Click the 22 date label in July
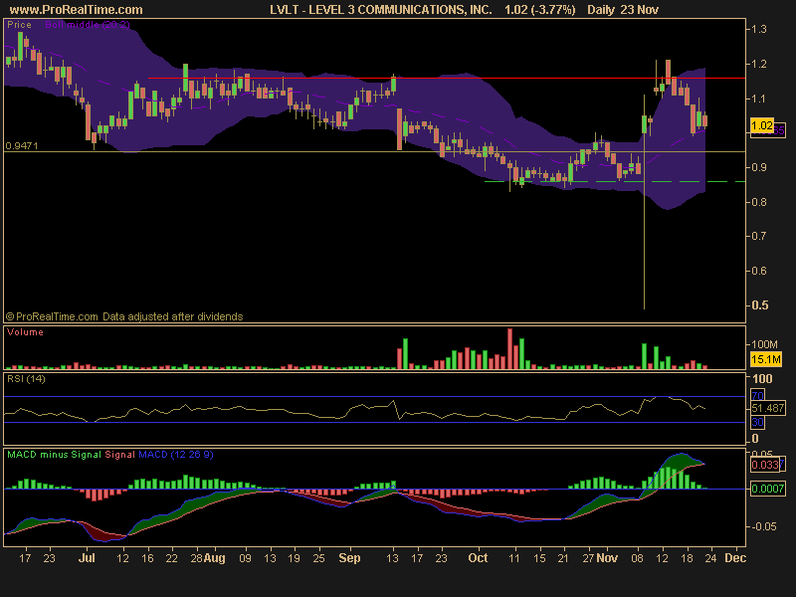Viewport: 796px width, 597px height. pyautogui.click(x=171, y=558)
